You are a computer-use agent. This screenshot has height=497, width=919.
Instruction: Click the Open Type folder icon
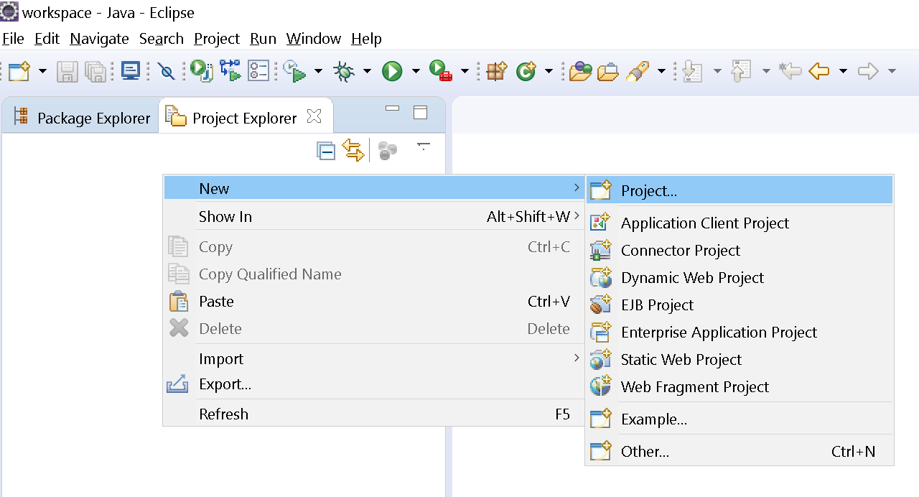[581, 70]
